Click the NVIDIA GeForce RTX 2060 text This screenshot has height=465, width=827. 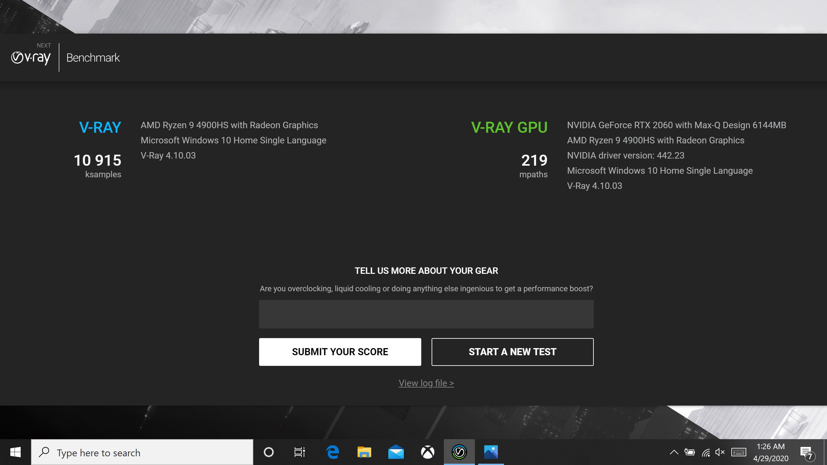point(676,125)
